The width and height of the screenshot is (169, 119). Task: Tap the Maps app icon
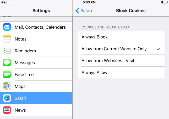coord(7,86)
